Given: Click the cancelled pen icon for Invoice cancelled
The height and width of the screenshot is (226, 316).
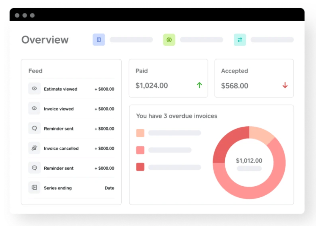Looking at the screenshot, I should (34, 148).
